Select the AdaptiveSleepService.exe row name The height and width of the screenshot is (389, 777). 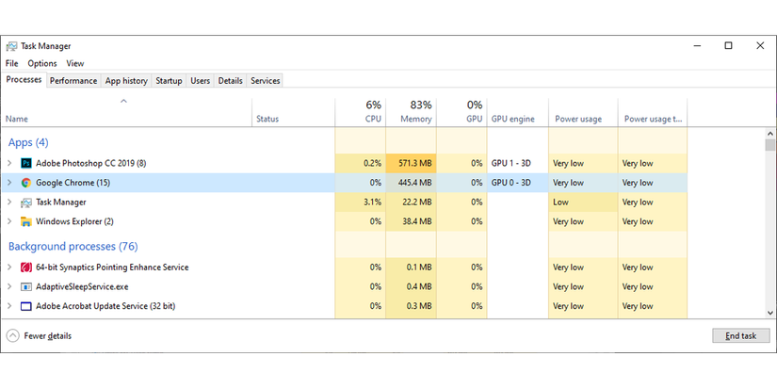(x=82, y=287)
